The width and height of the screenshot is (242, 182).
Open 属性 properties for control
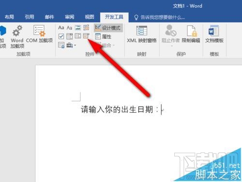103,36
